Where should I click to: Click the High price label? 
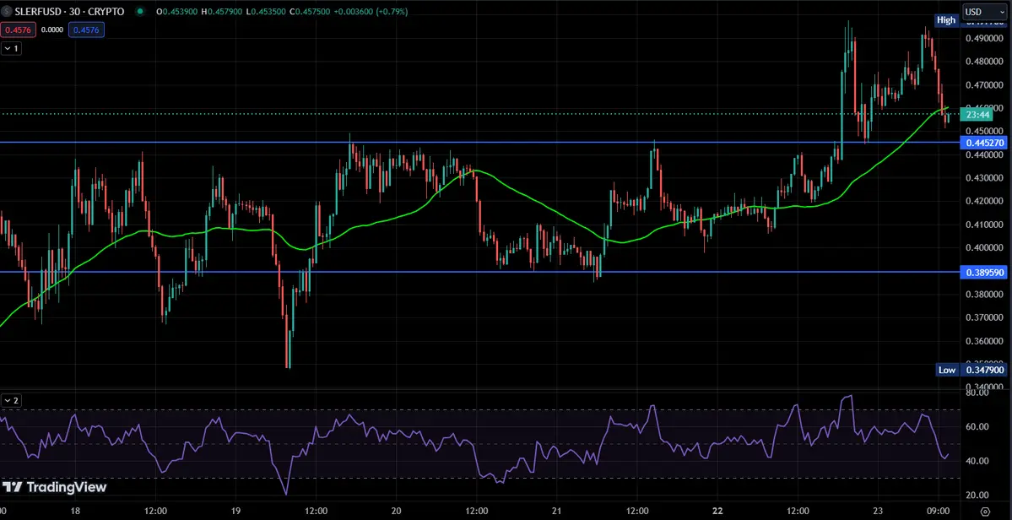coord(946,20)
